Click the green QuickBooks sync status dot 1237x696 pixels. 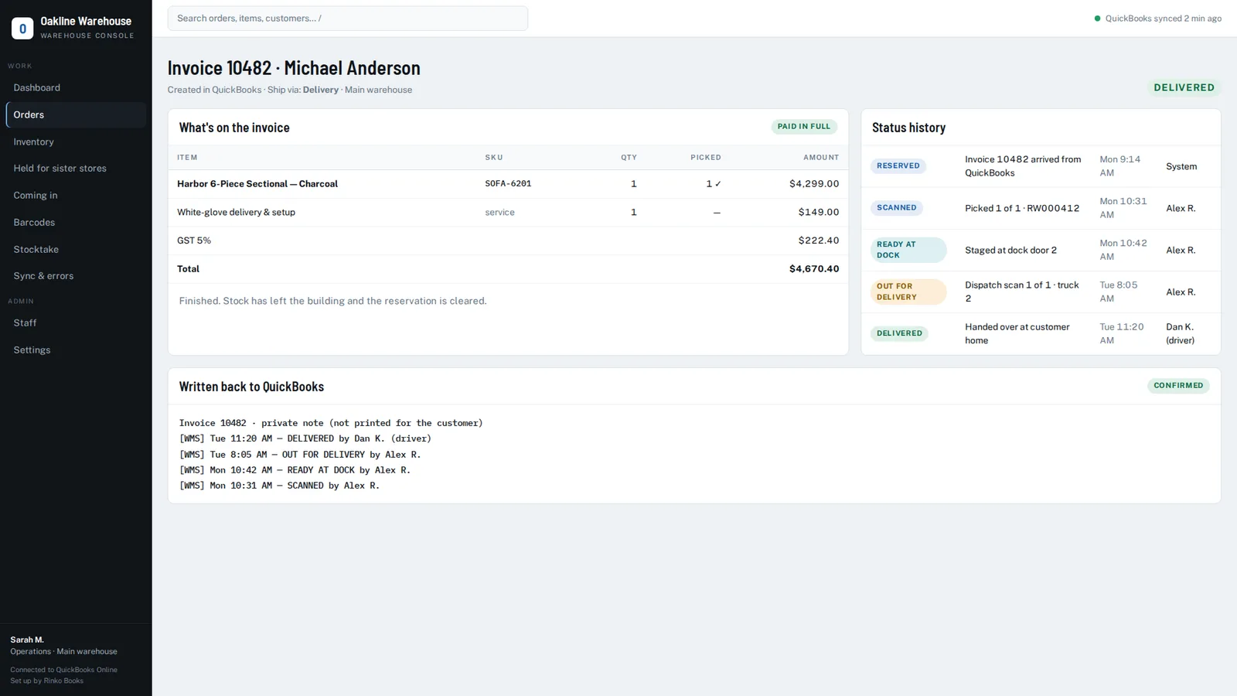point(1097,19)
